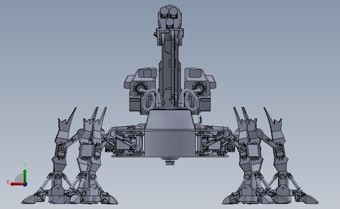This screenshot has height=209, width=340.
Task: Click the green Y axis arrow of triad
Action: tap(25, 176)
